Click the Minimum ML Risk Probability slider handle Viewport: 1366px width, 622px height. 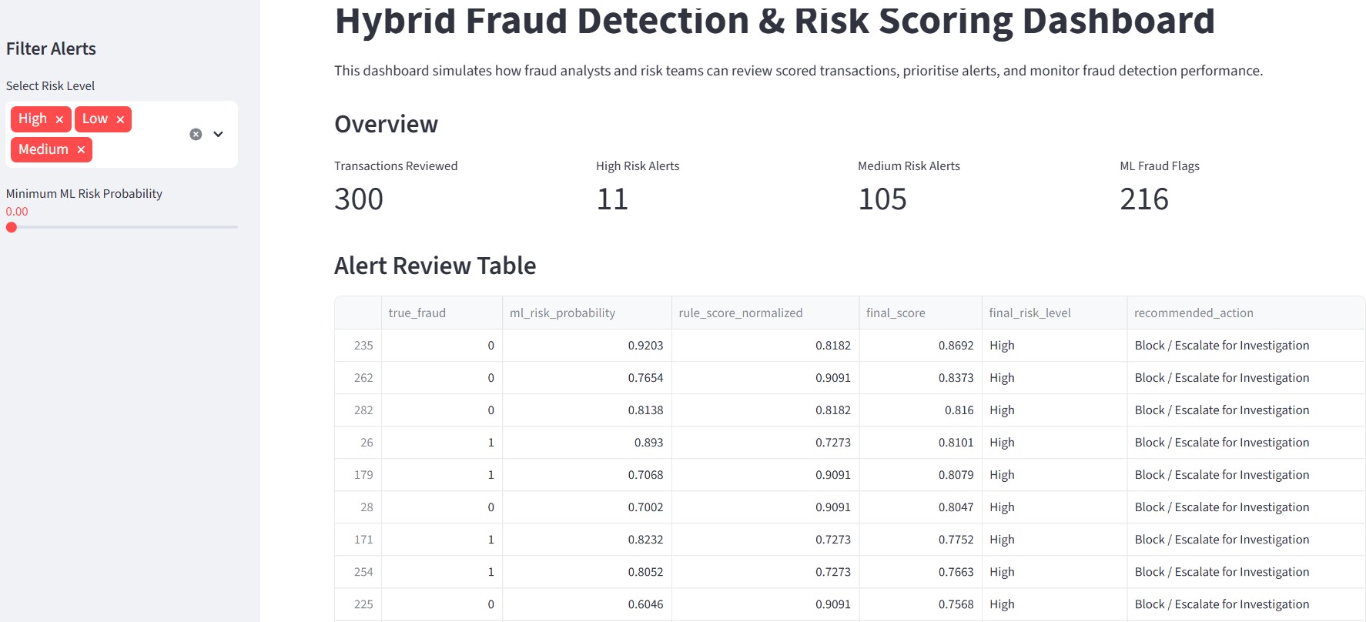12,227
